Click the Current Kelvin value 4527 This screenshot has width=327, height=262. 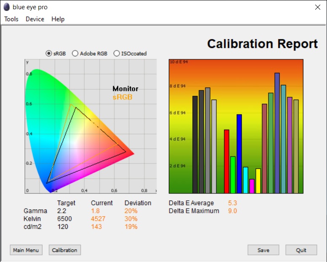coord(99,219)
